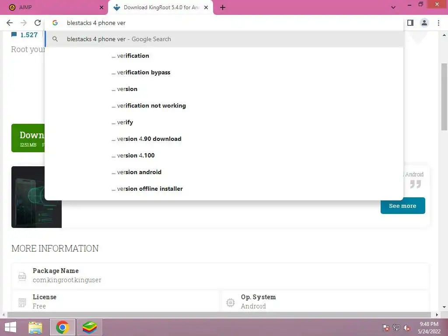This screenshot has height=336, width=448.
Task: Click the 1.527 comments count
Action: pos(29,35)
